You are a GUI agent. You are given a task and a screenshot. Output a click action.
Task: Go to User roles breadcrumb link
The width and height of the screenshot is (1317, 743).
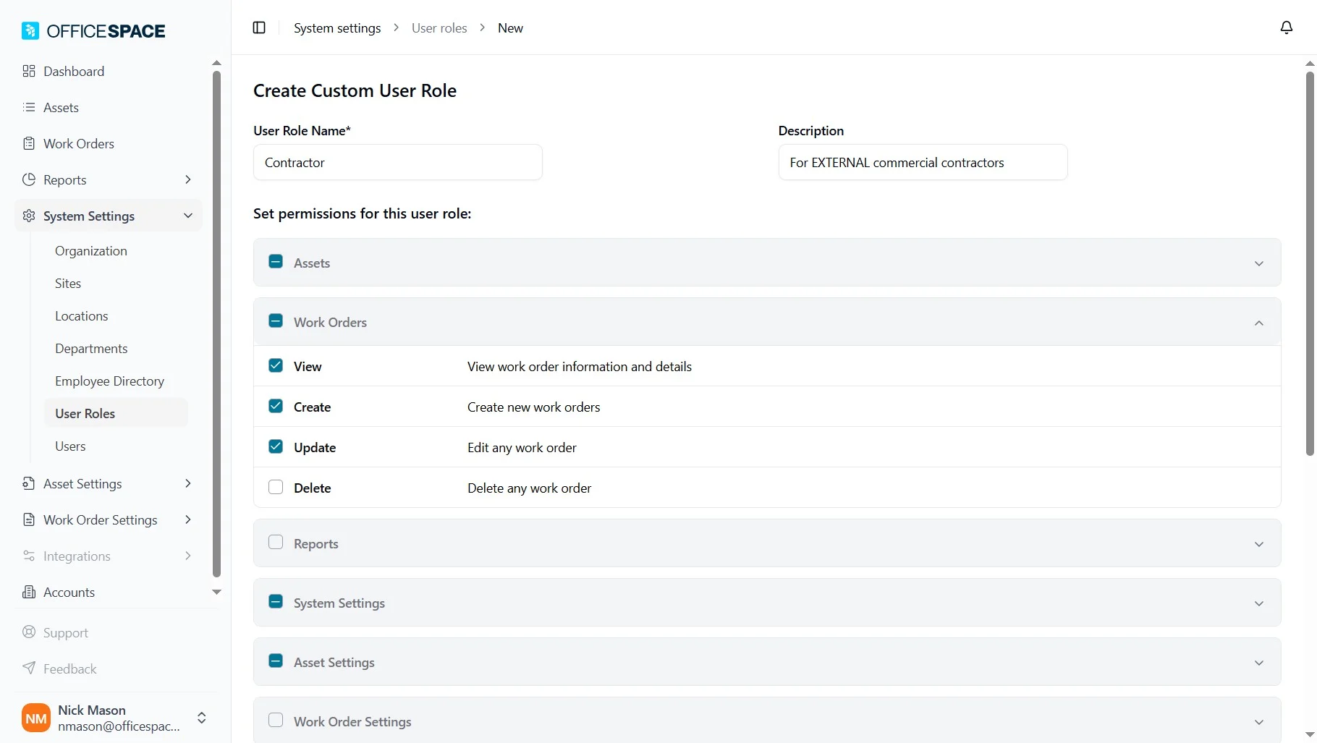439,27
